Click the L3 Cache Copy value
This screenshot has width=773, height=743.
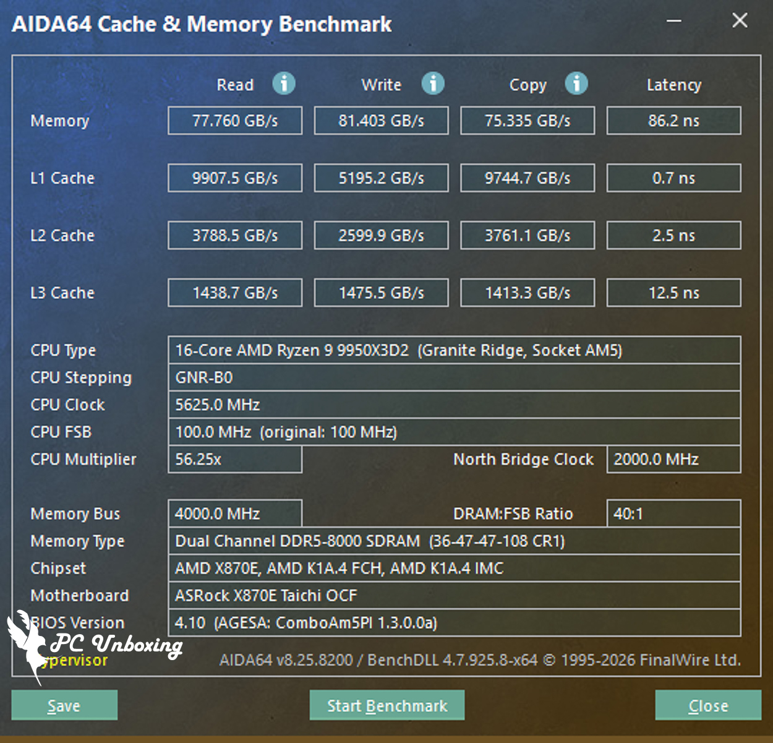click(527, 293)
